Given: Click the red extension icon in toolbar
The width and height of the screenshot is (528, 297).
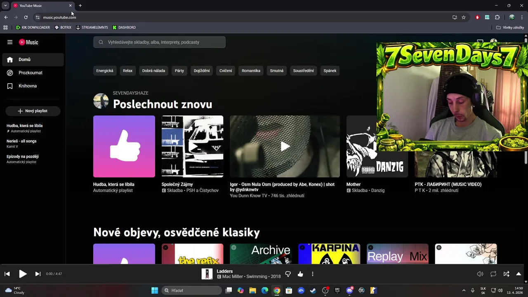Looking at the screenshot, I should [x=477, y=17].
